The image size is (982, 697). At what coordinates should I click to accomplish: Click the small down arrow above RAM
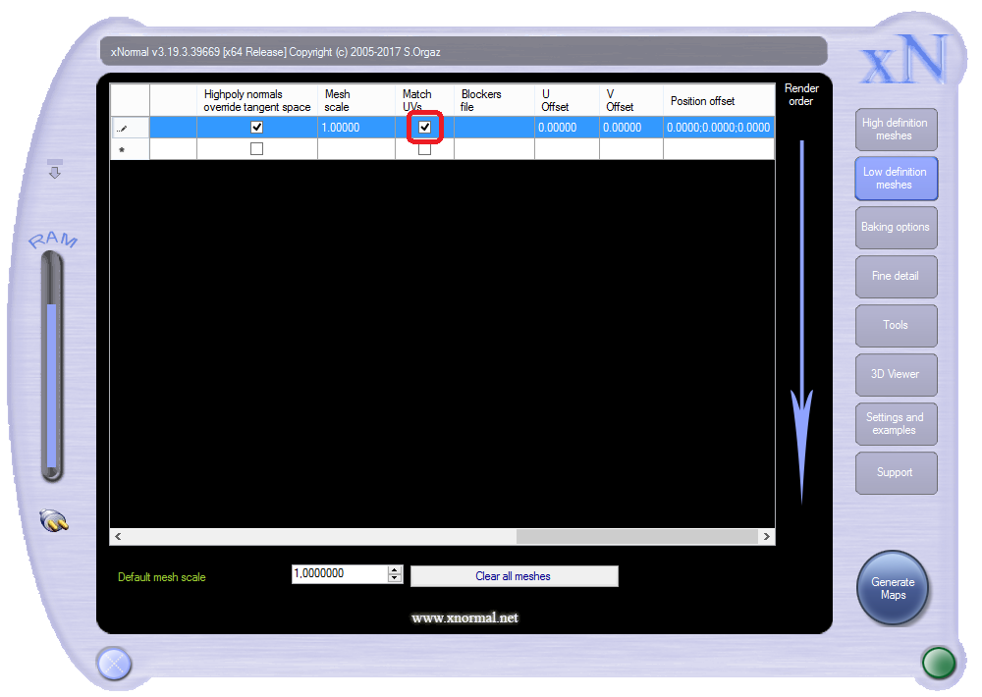(x=55, y=170)
